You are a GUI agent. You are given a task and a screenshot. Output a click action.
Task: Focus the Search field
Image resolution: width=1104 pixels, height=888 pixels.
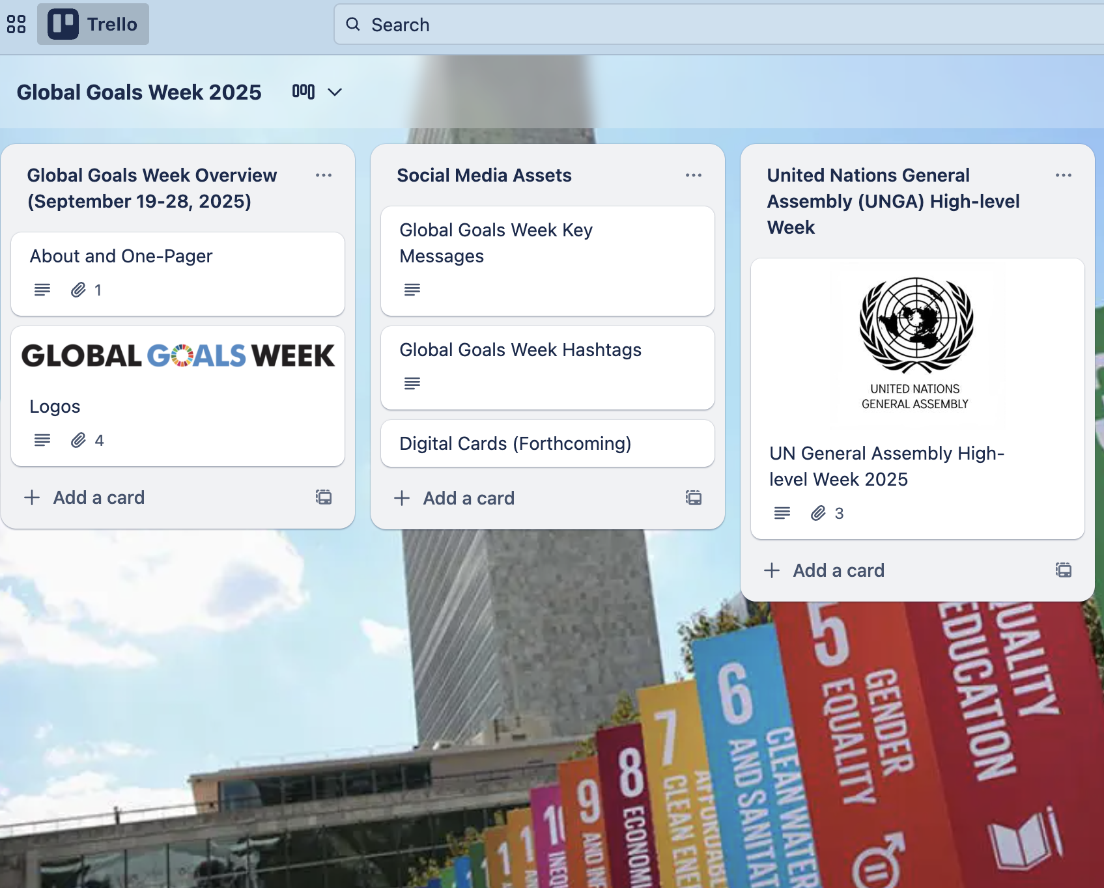[718, 25]
